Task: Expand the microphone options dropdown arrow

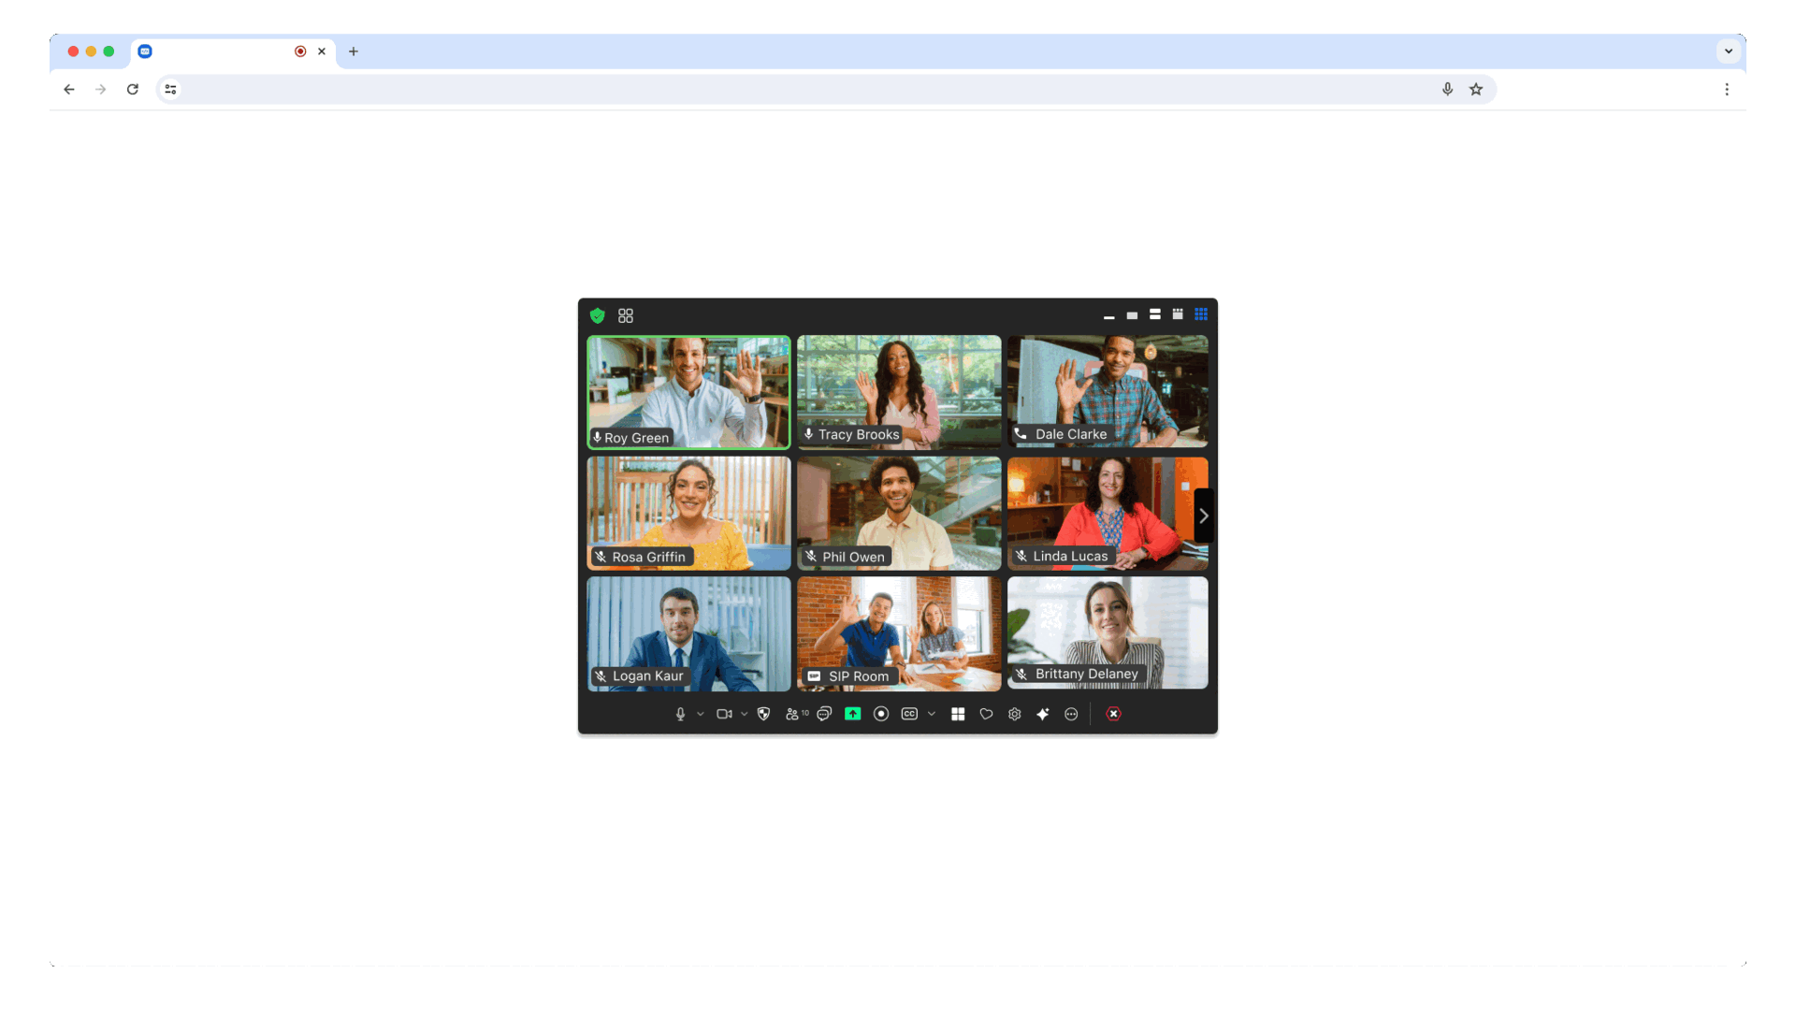Action: [x=698, y=714]
